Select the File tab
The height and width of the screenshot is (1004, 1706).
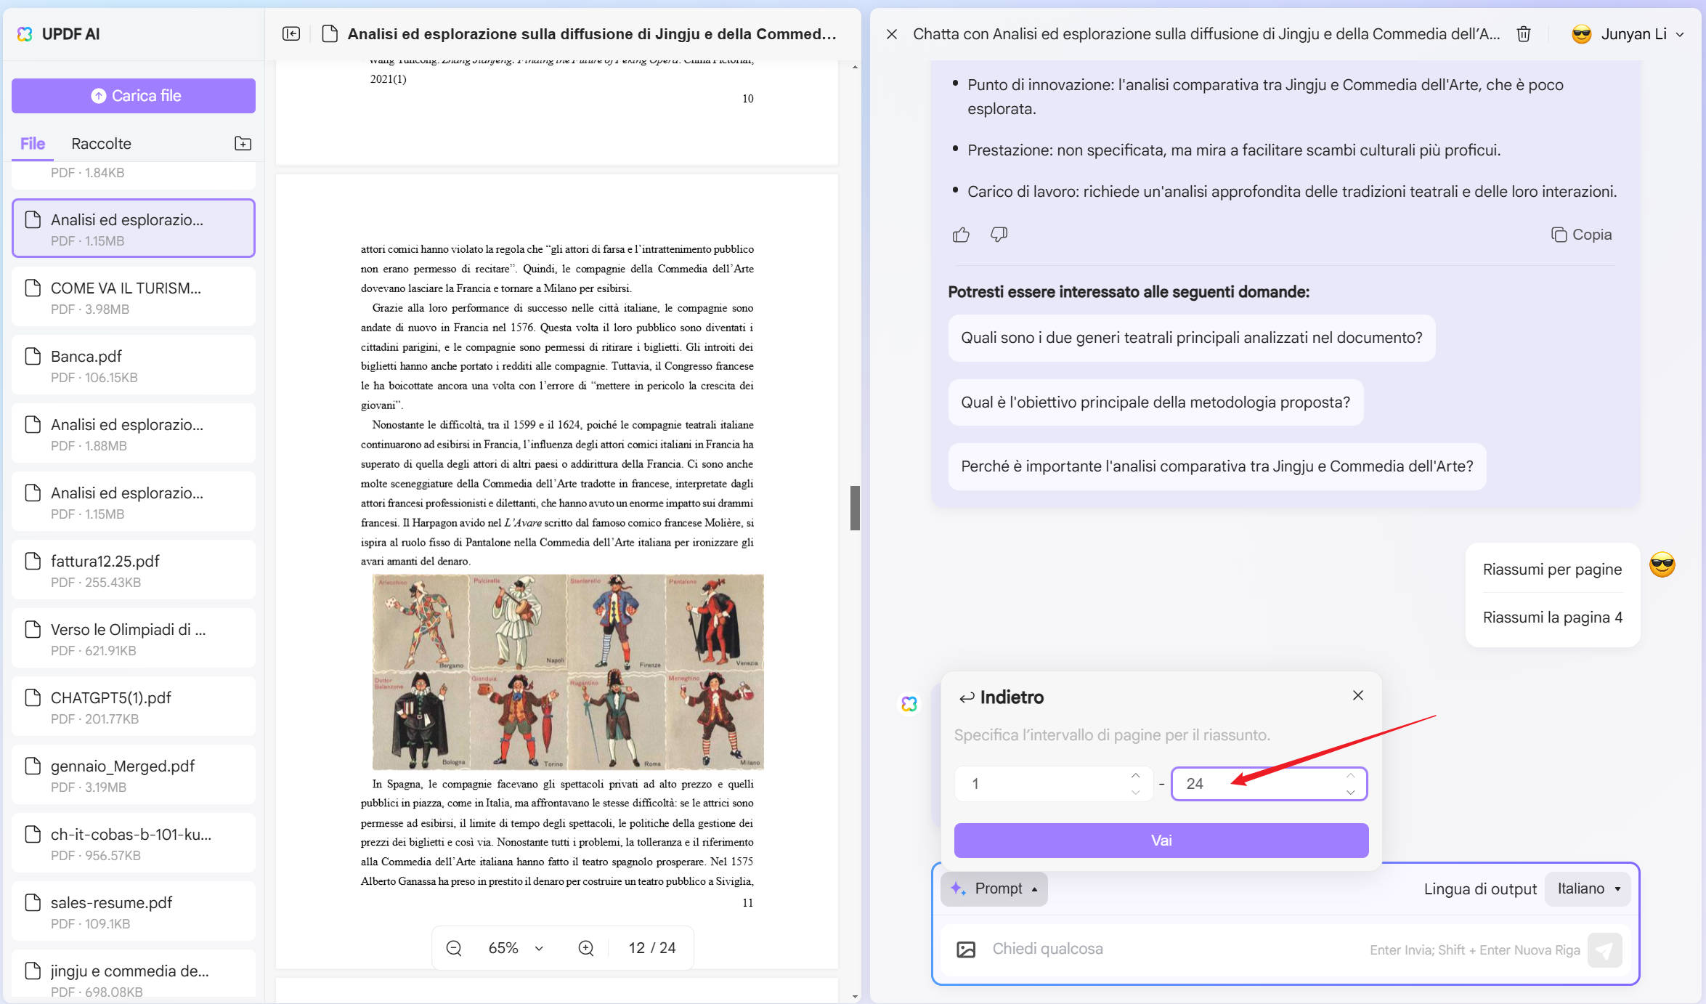click(33, 144)
